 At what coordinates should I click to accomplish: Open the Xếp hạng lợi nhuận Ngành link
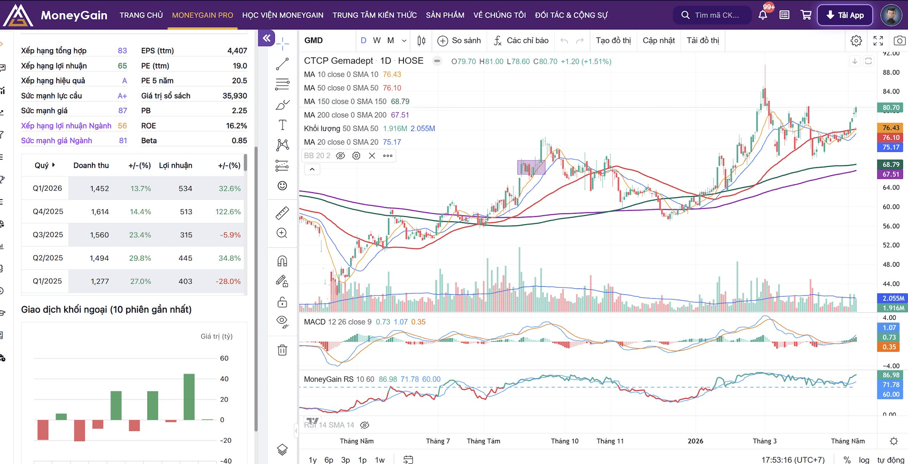[x=66, y=126]
